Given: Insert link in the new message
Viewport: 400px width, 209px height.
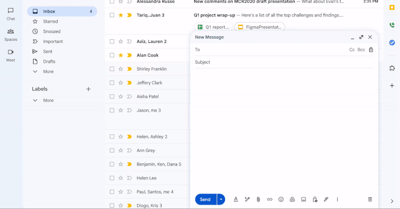Looking at the screenshot, I should [270, 199].
